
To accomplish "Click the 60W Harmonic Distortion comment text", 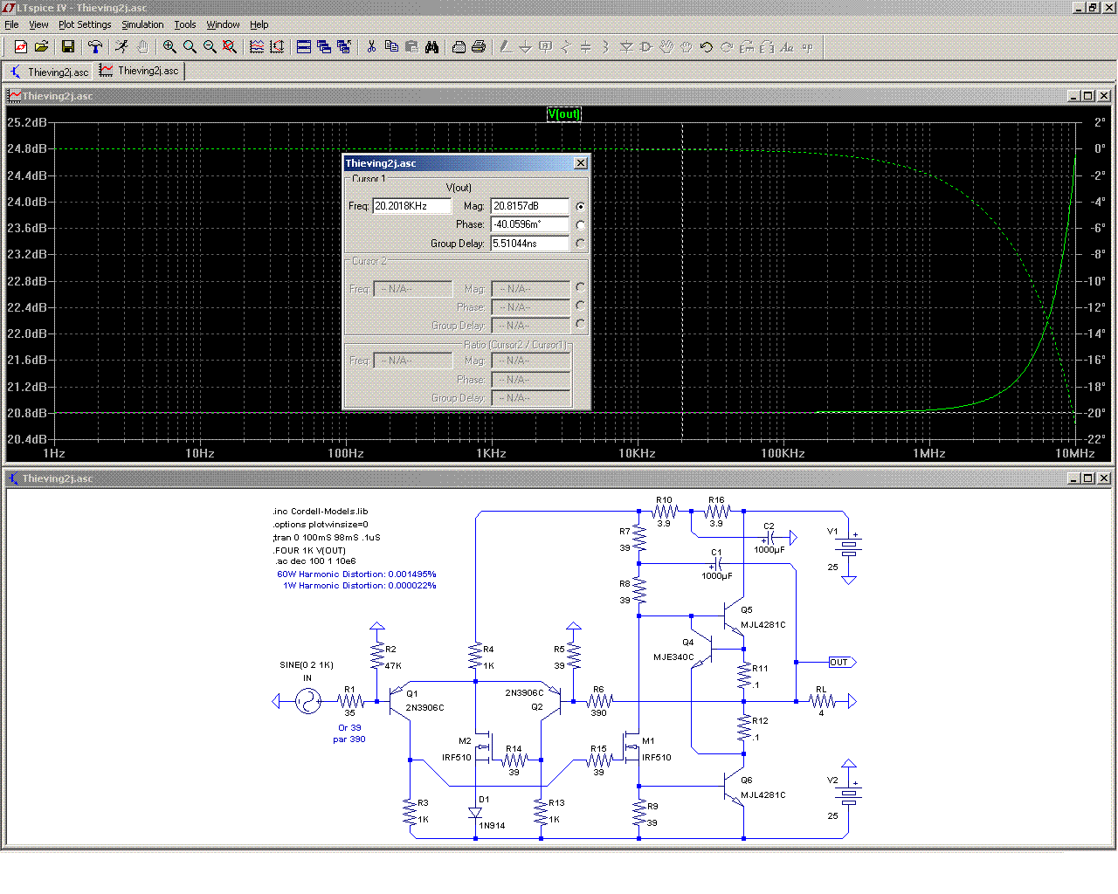I will (356, 574).
